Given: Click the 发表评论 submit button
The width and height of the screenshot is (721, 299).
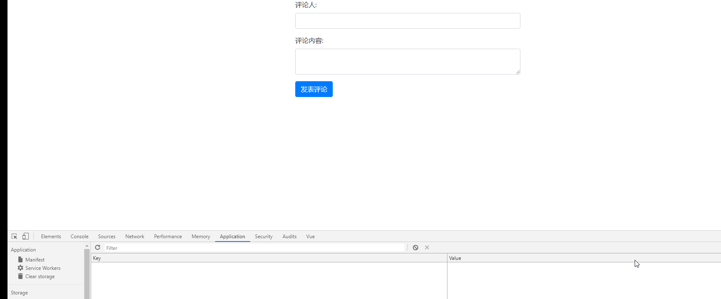Looking at the screenshot, I should pyautogui.click(x=314, y=89).
